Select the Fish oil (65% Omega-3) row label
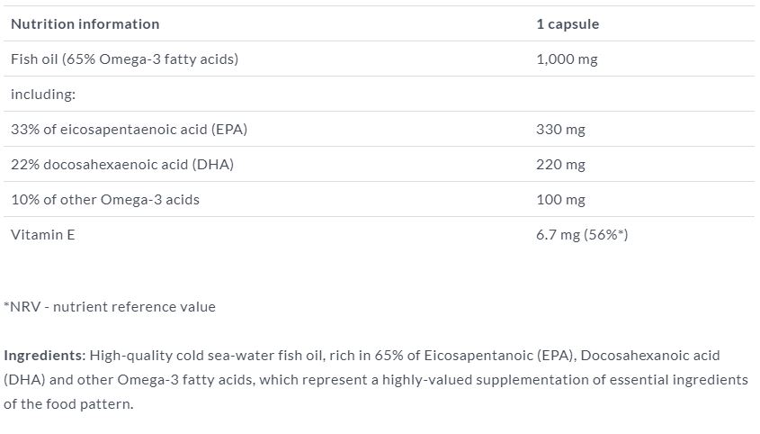 (x=124, y=59)
